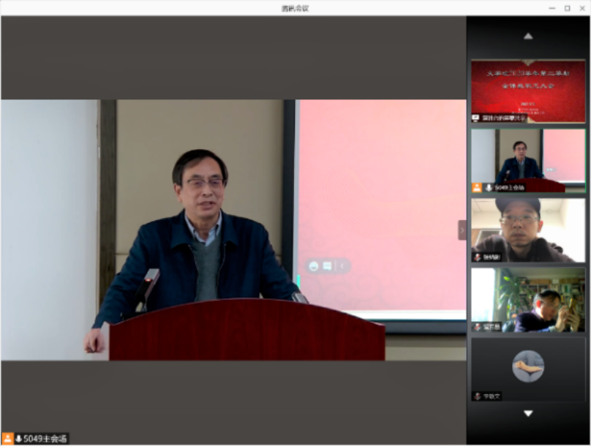
Task: Click the microphone icon on 5049主会场 main label
Action: [x=20, y=437]
